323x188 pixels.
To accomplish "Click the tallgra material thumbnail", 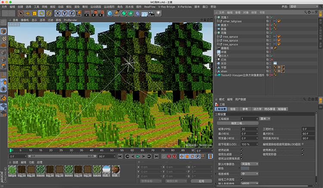I will click(12, 171).
